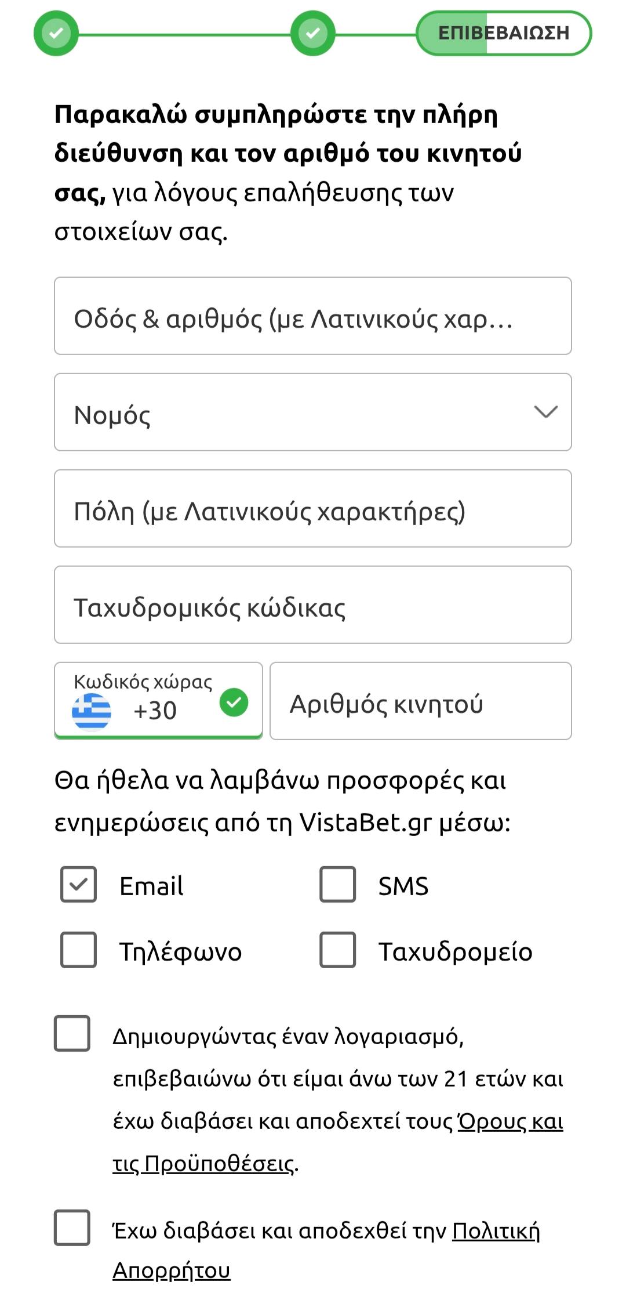Open the Πολιτική Απορρήτου link
The width and height of the screenshot is (626, 1289).
(496, 1230)
